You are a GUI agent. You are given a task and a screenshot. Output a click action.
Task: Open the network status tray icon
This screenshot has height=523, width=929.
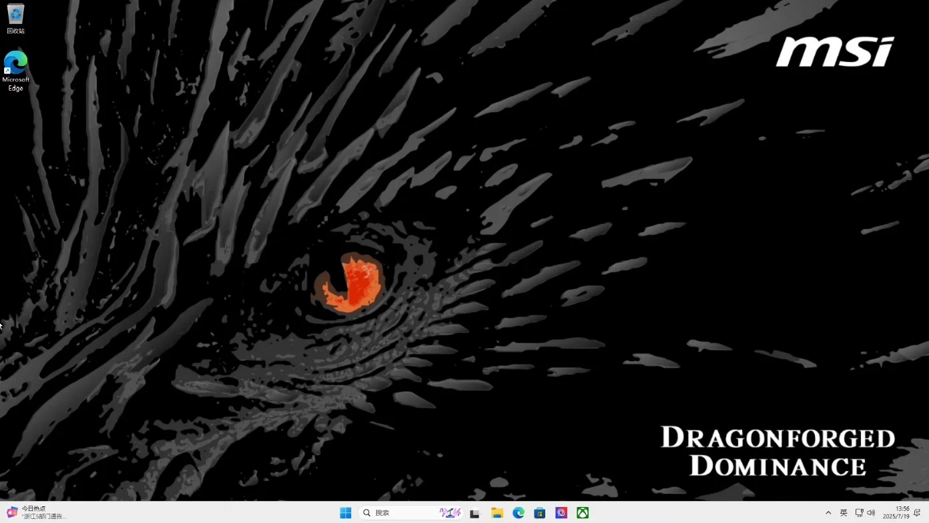[859, 513]
